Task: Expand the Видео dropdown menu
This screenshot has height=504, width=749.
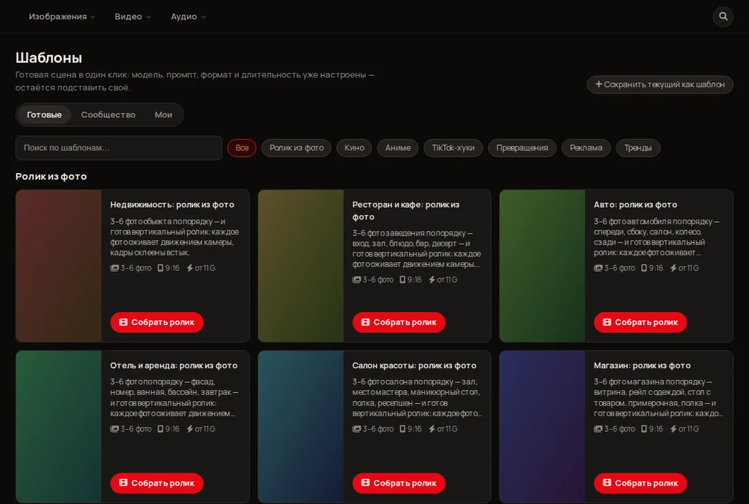Action: point(133,17)
